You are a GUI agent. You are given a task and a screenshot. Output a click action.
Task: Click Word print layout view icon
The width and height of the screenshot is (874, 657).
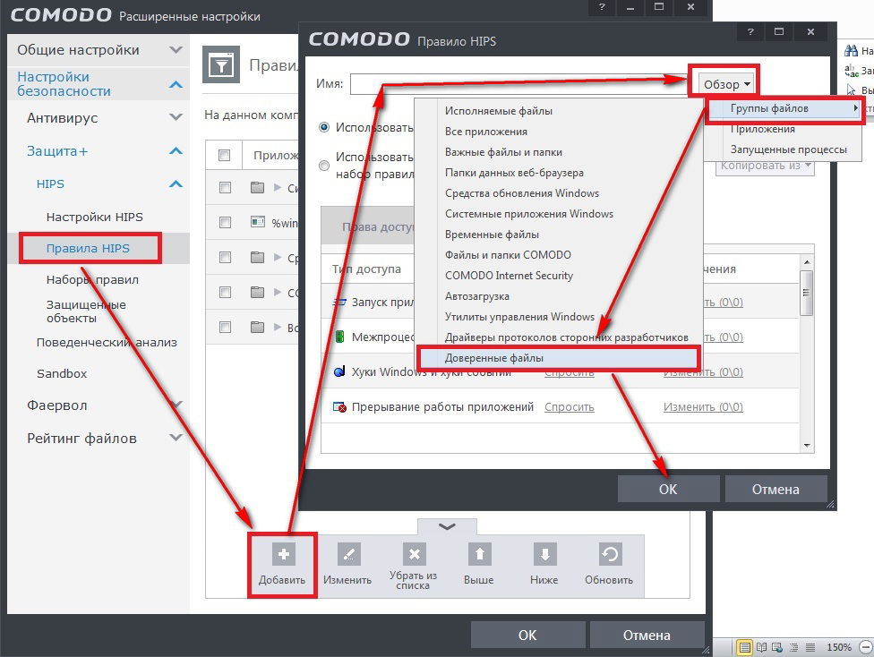coord(744,647)
